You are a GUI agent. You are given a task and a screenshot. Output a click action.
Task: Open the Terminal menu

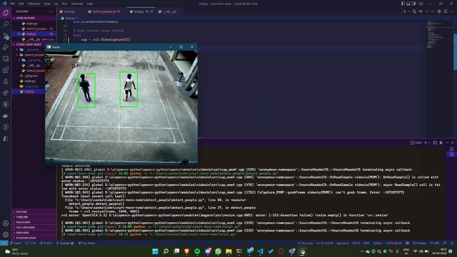[77, 4]
